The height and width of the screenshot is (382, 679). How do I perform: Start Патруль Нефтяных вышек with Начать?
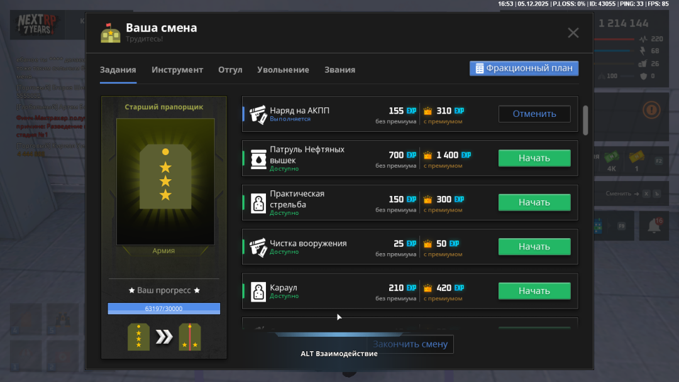click(x=534, y=158)
